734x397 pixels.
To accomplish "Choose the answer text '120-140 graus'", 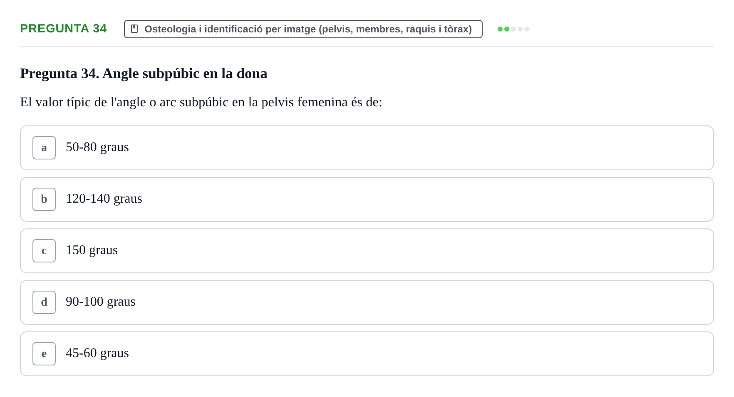I will [x=104, y=198].
